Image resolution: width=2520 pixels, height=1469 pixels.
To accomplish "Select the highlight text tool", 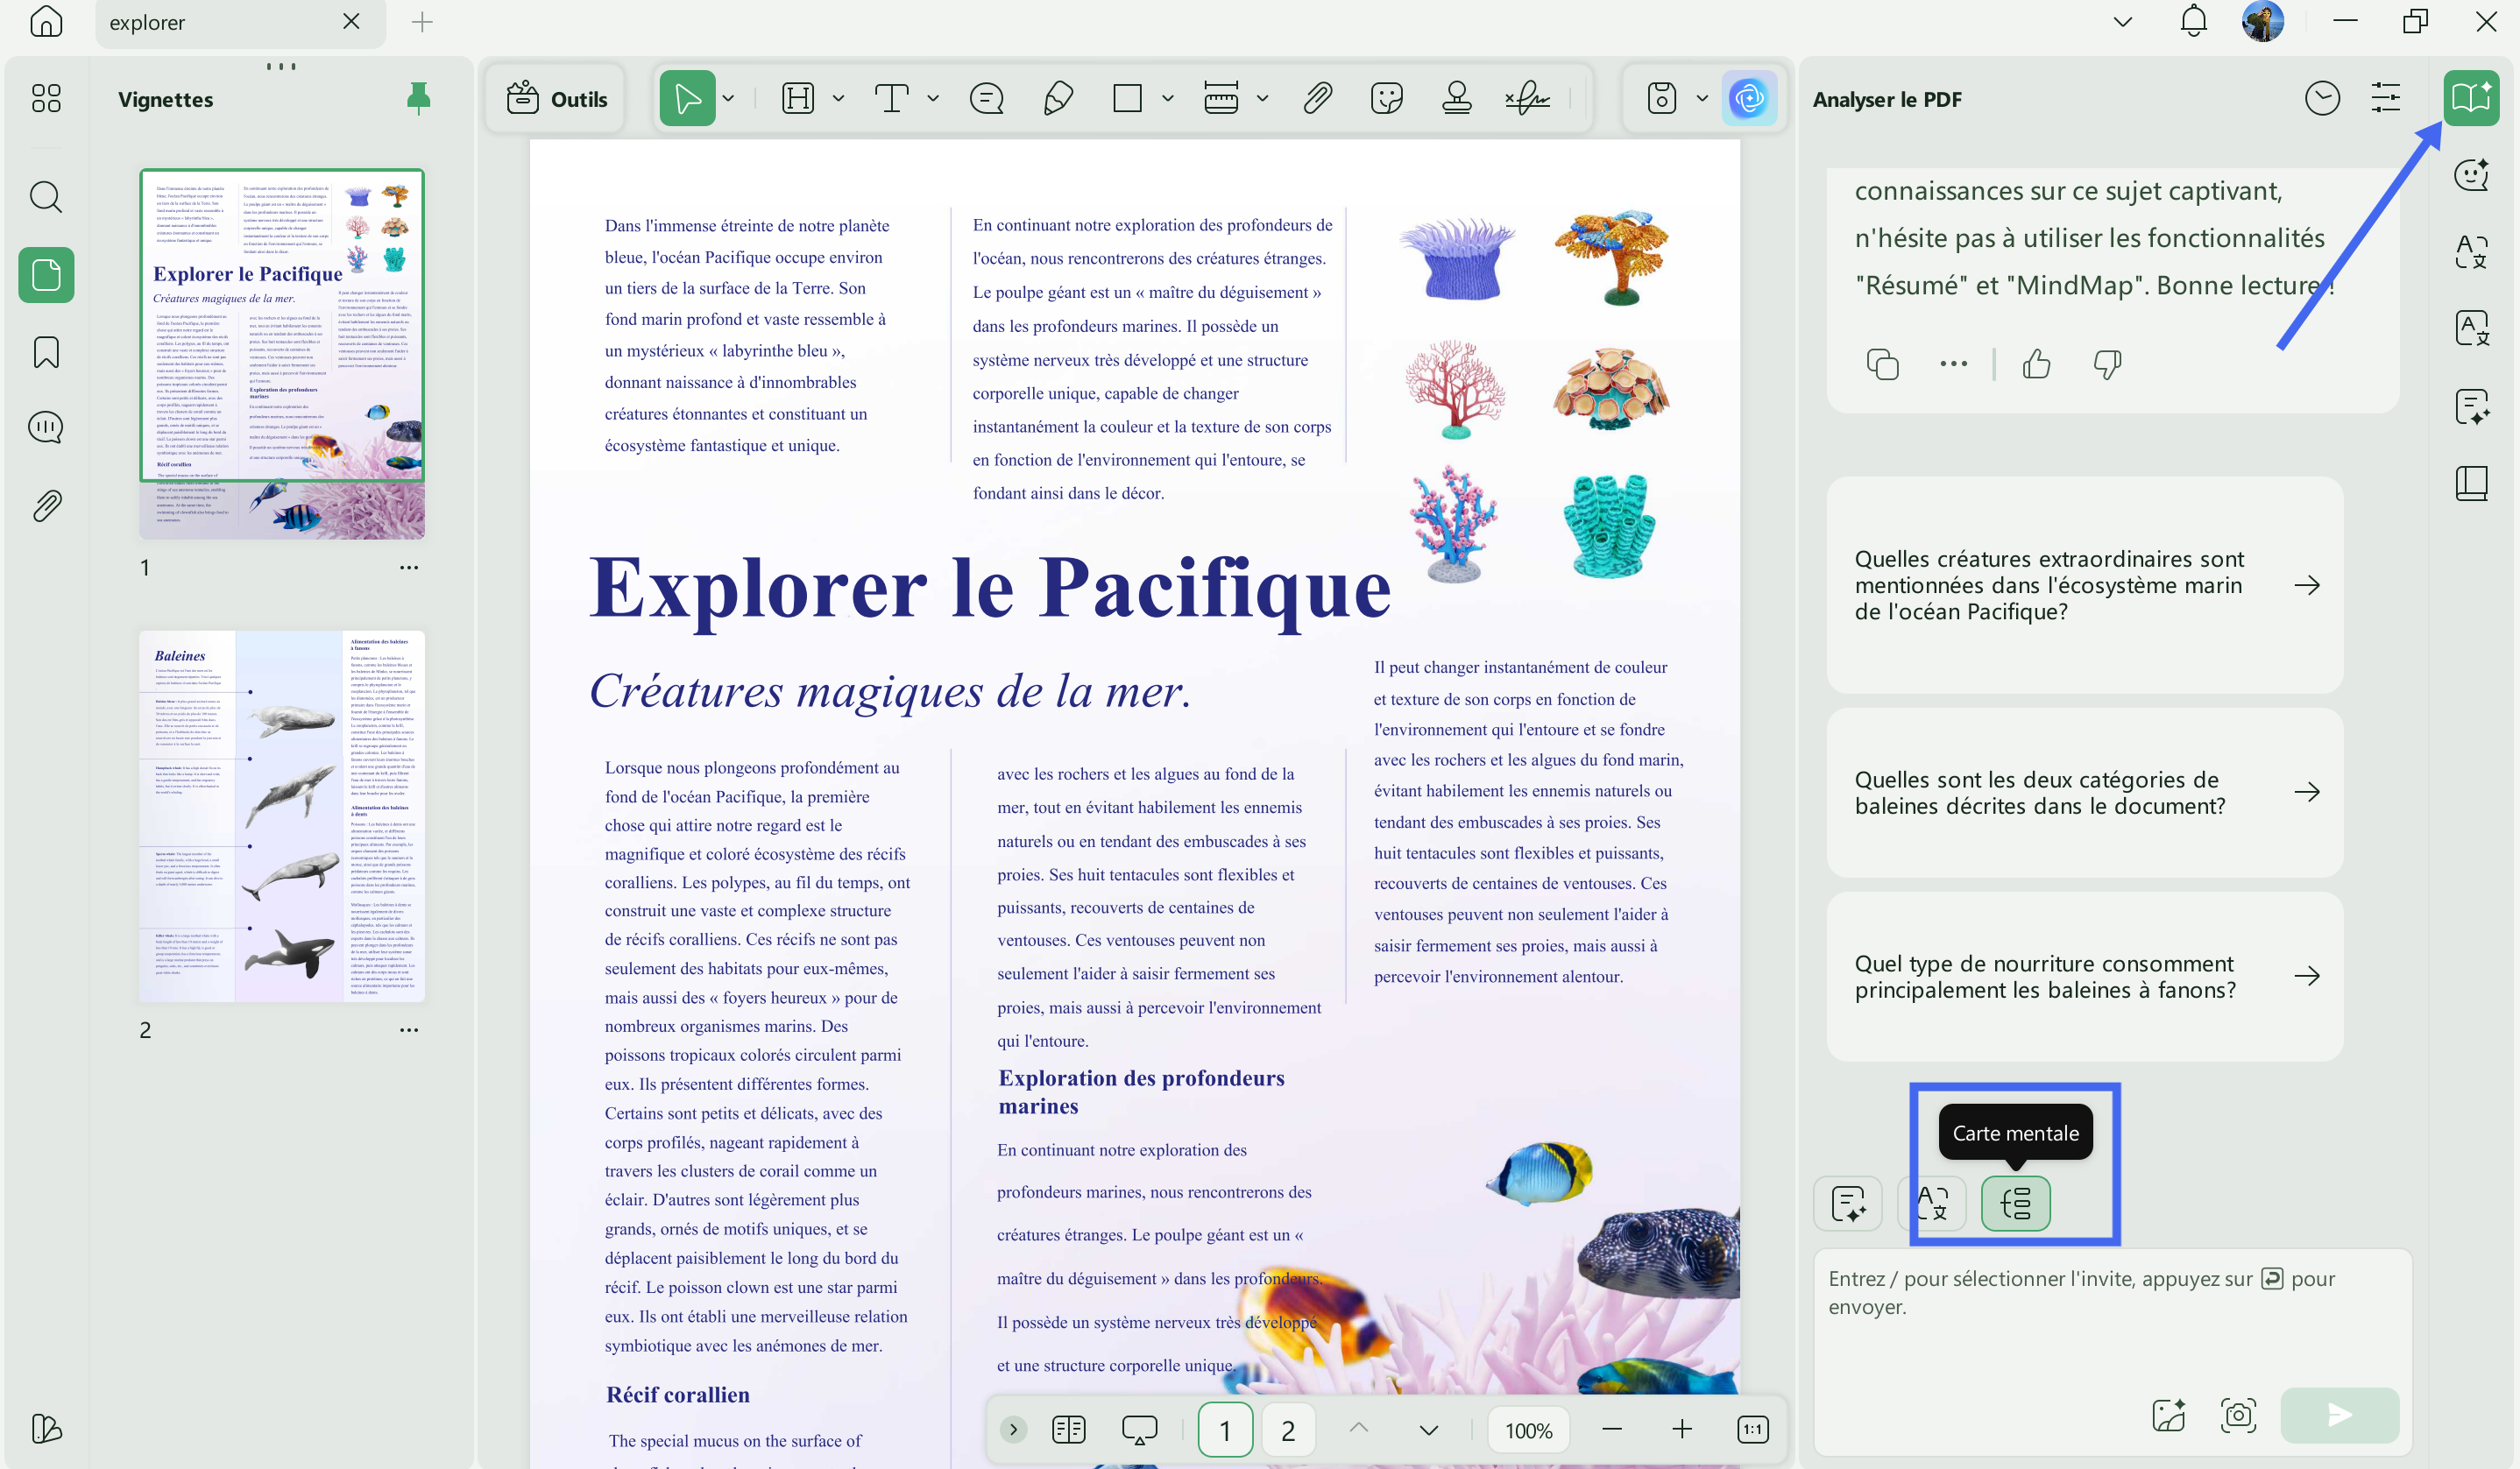I will (798, 98).
